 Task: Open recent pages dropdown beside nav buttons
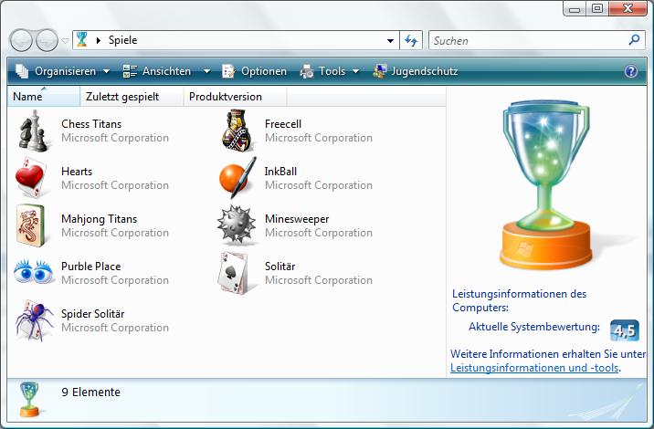tap(66, 41)
